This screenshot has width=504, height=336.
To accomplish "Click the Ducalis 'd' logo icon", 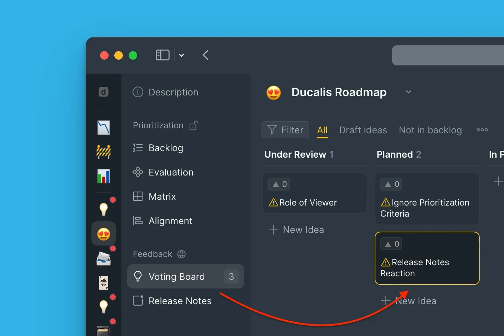I will coord(104,92).
